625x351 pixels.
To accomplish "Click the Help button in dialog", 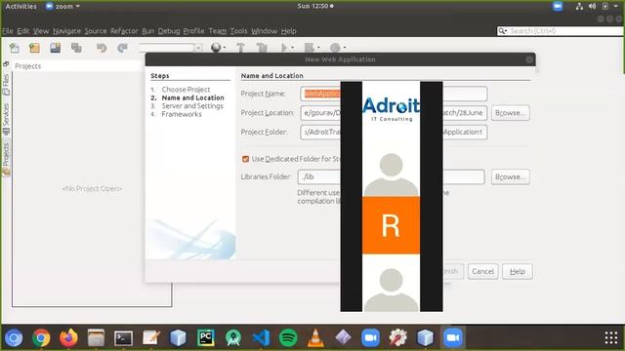I will click(x=517, y=271).
